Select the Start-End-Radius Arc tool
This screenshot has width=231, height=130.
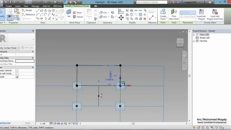38,14
